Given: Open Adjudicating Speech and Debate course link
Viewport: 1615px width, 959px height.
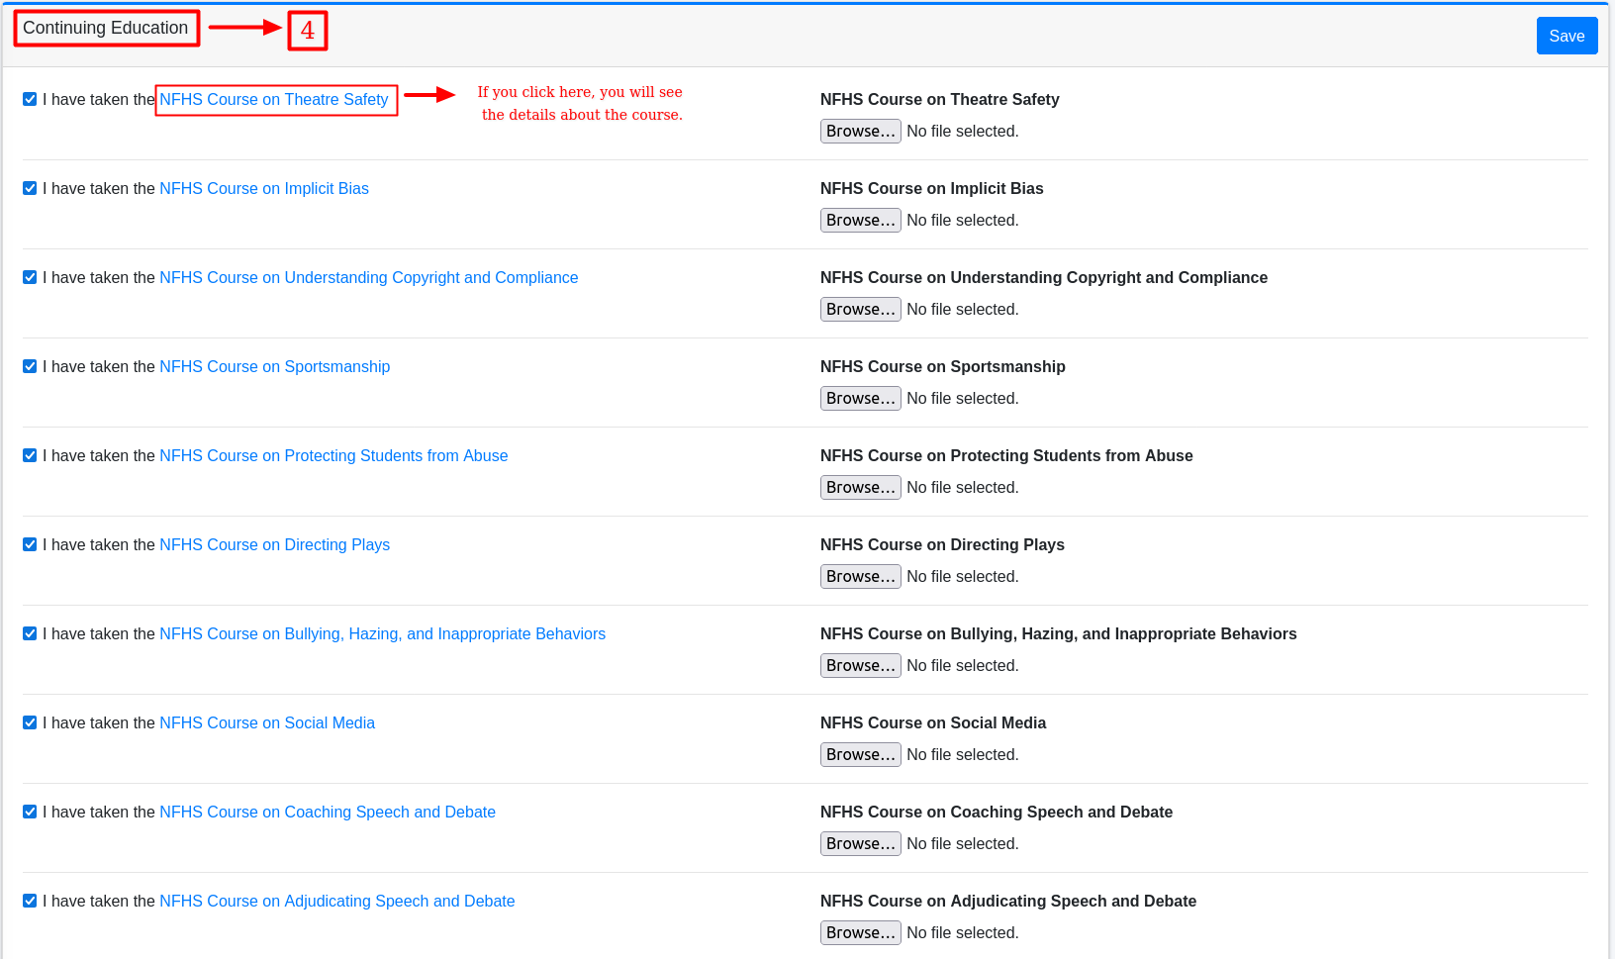Looking at the screenshot, I should 336,901.
